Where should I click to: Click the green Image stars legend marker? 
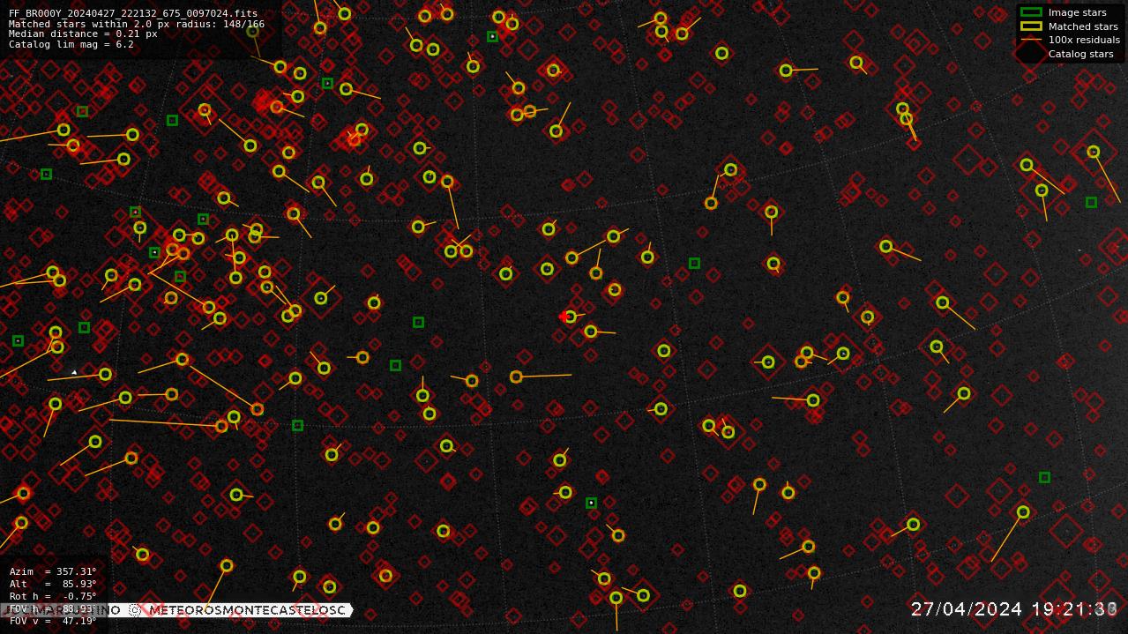[1031, 12]
